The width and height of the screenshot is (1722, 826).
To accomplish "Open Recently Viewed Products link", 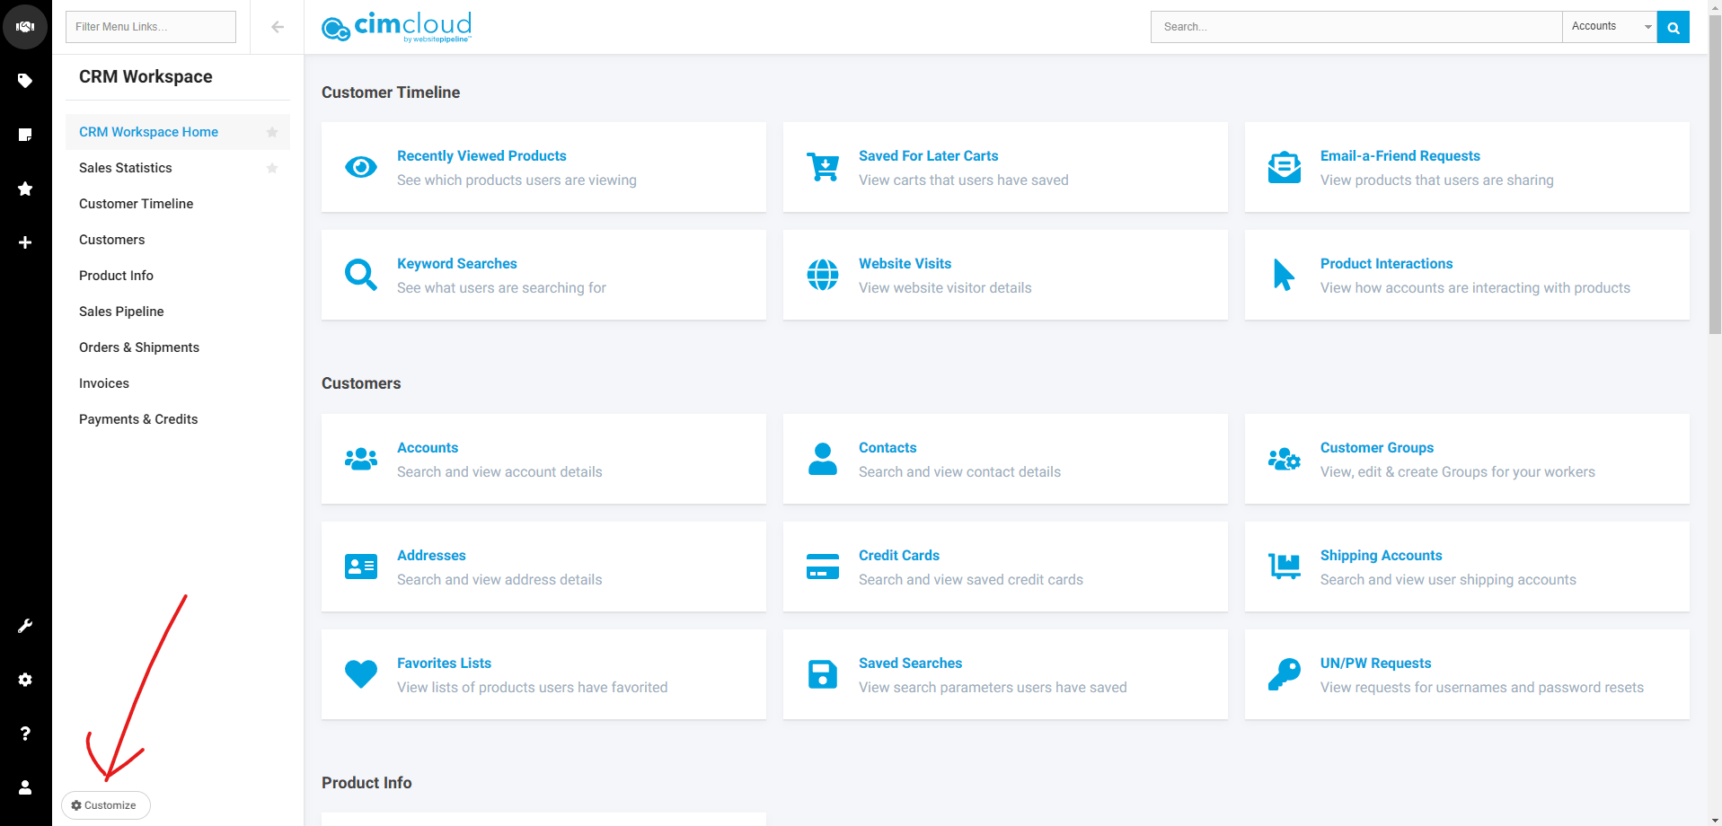I will pos(481,156).
